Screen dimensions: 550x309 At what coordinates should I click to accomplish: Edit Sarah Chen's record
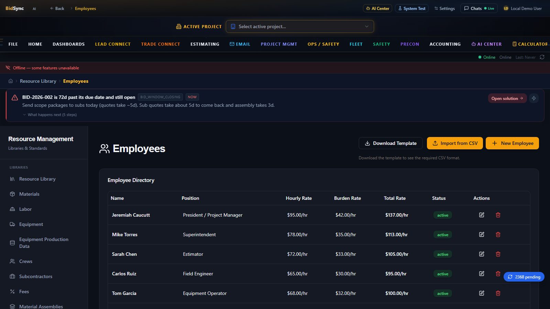pos(482,254)
